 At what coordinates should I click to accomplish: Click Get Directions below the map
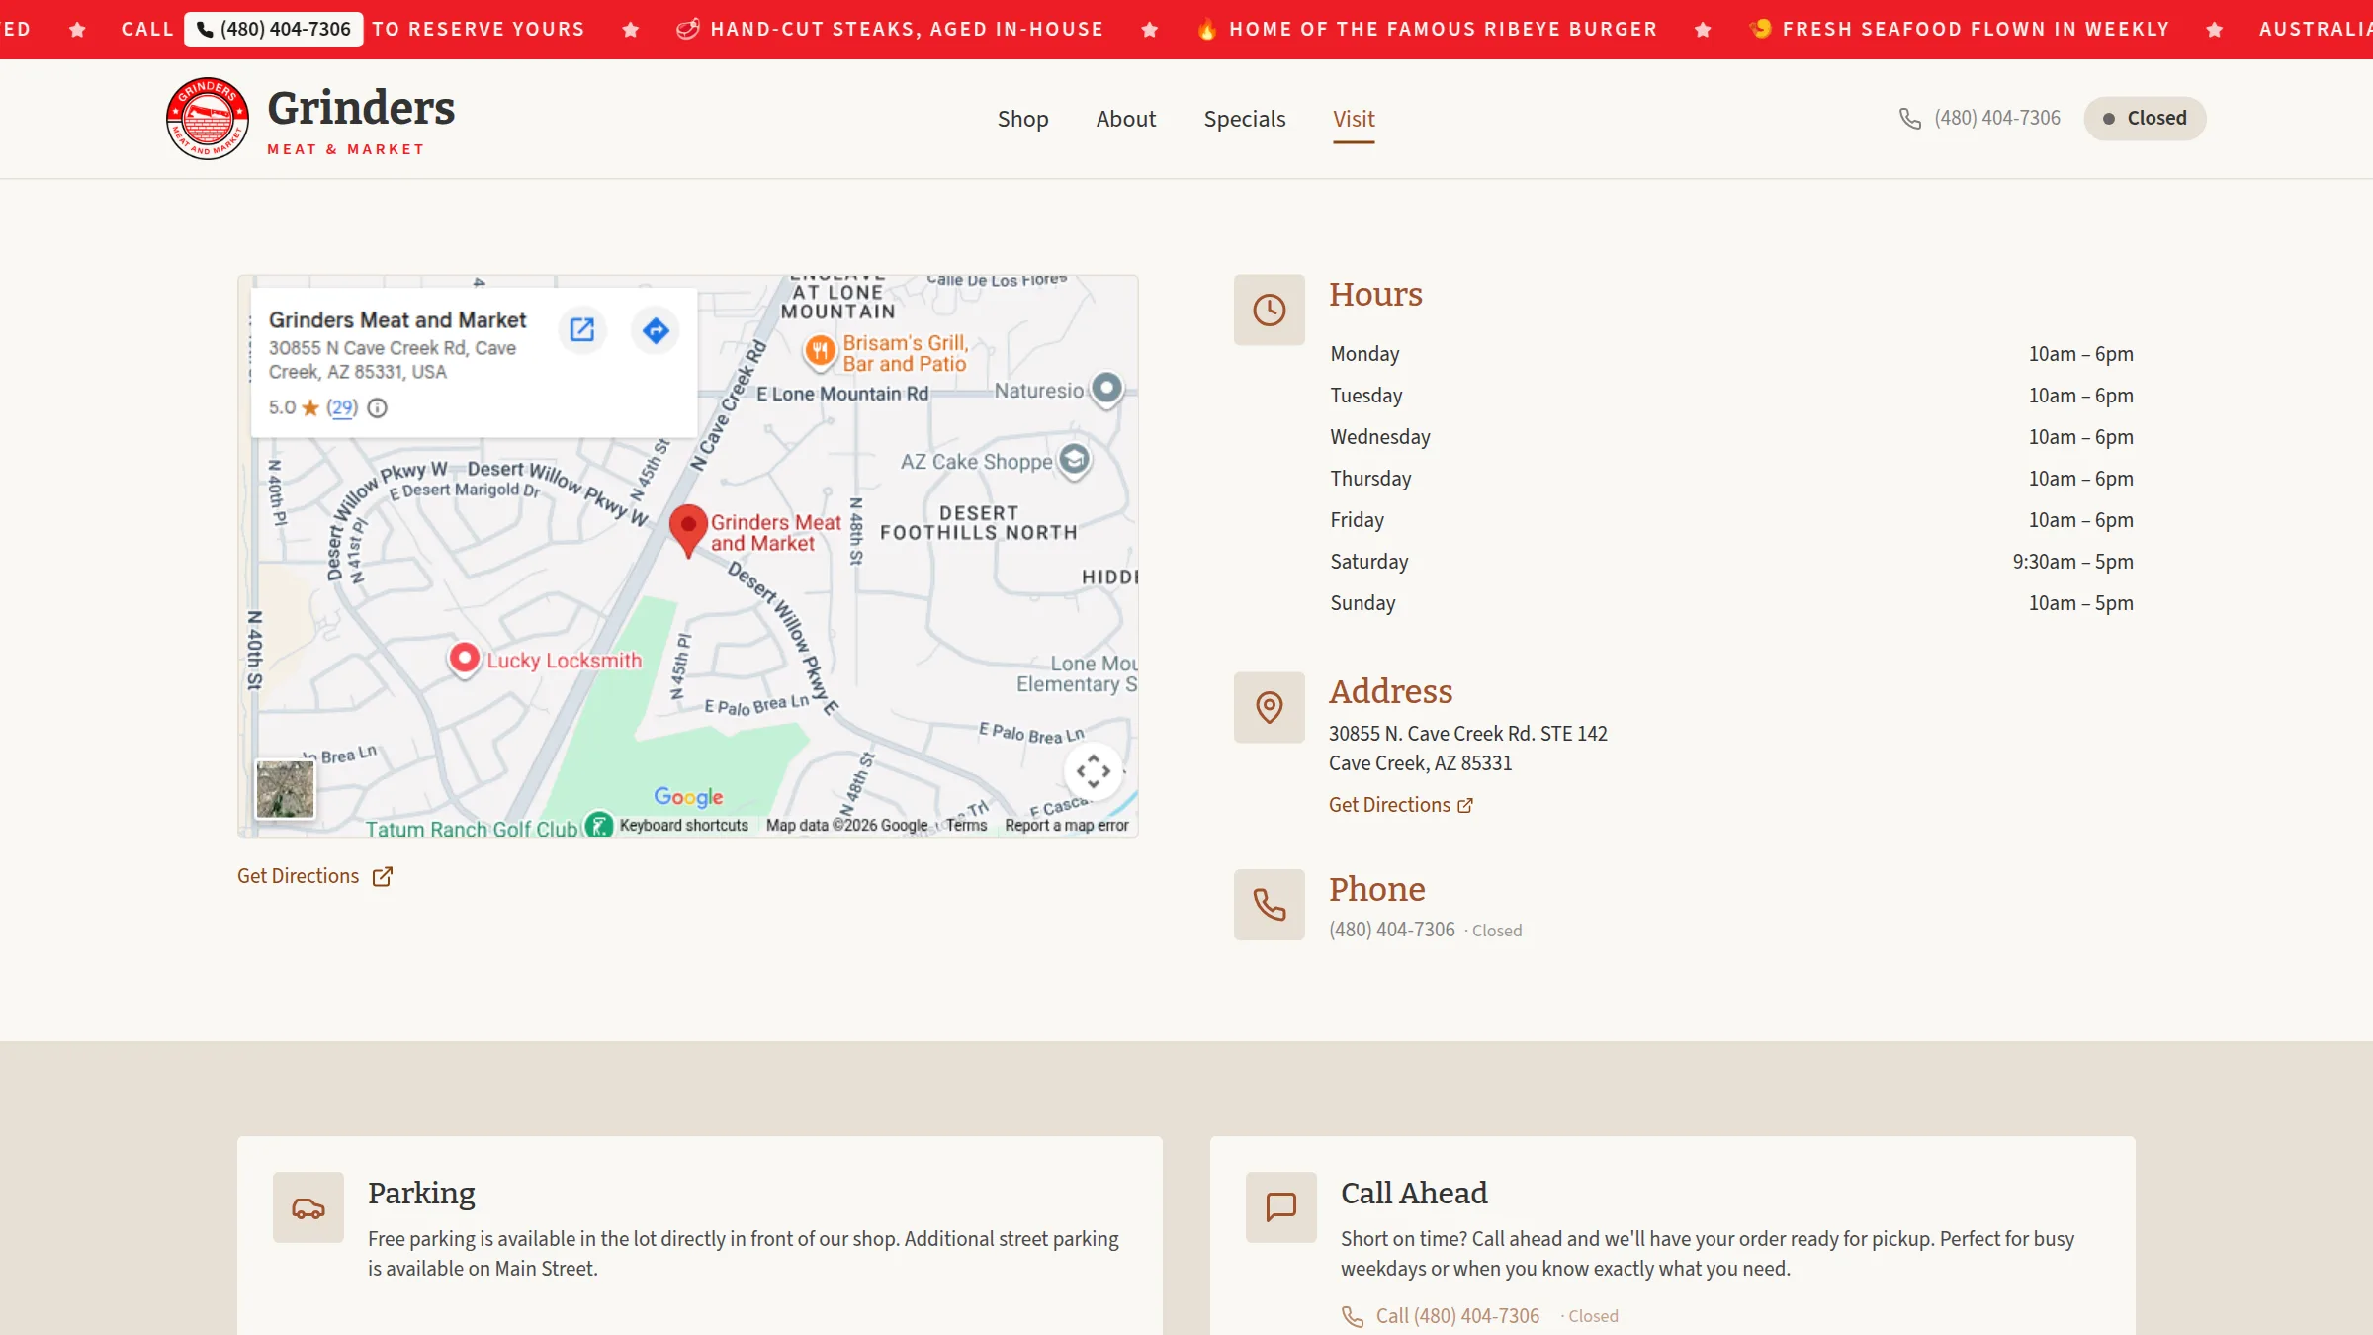[x=314, y=876]
